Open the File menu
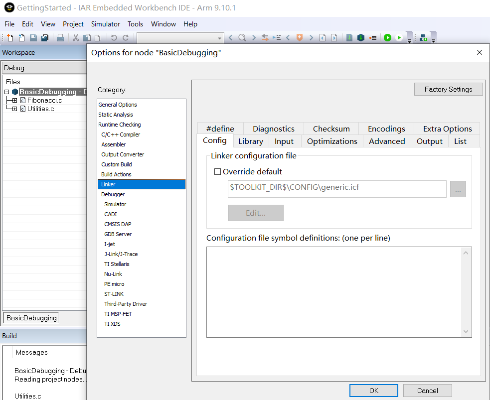The width and height of the screenshot is (490, 400). coord(9,24)
